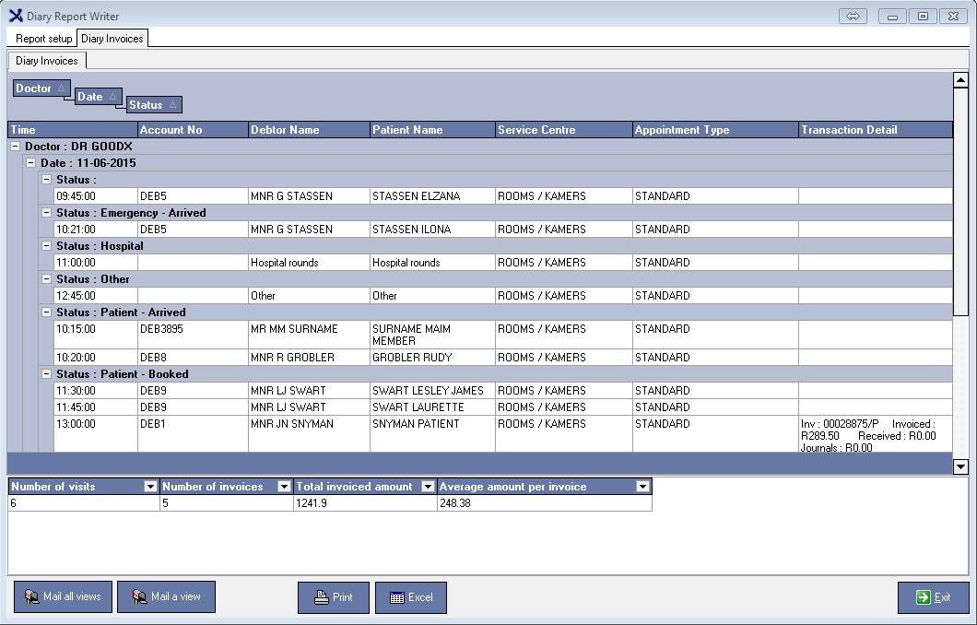The image size is (977, 625).
Task: Click the Exit button
Action: (933, 597)
